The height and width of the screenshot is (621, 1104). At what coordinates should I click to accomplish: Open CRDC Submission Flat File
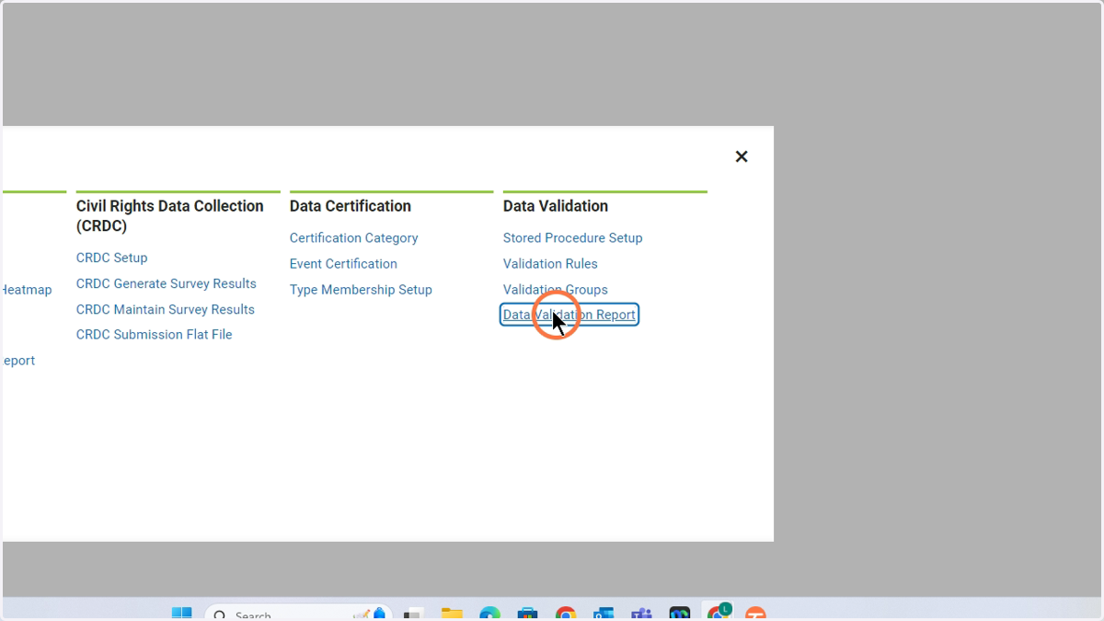click(154, 335)
